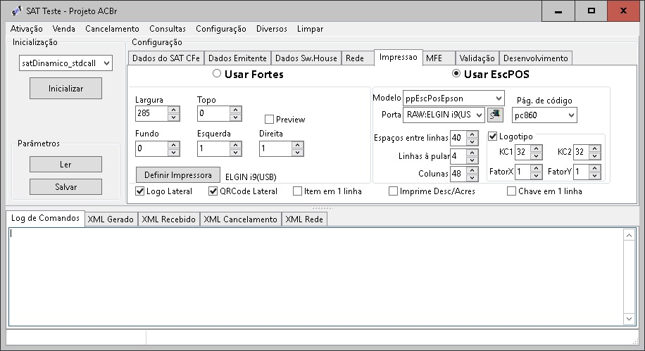Switch to Dados Emitente tab
Image resolution: width=645 pixels, height=351 pixels.
point(237,58)
